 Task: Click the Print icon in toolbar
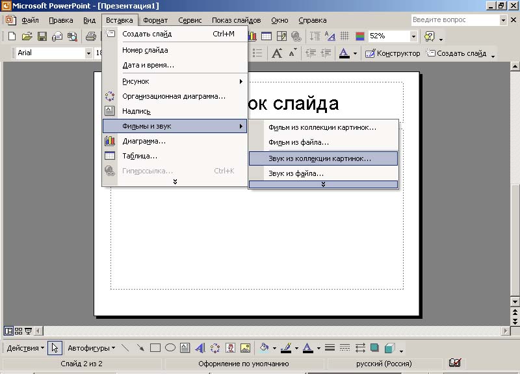point(91,36)
